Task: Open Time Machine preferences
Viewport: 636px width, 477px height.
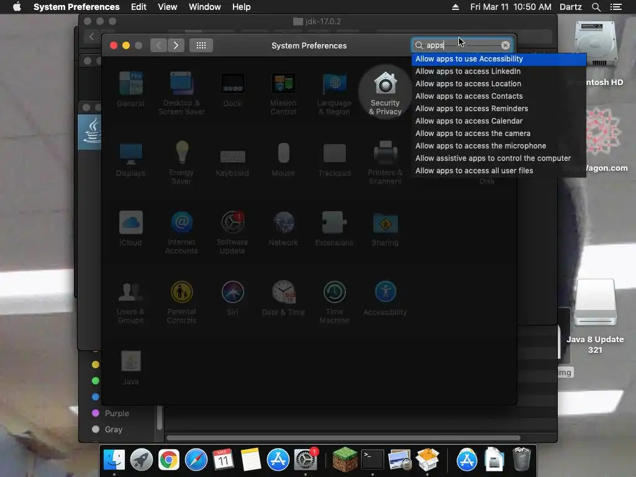Action: coord(334,302)
